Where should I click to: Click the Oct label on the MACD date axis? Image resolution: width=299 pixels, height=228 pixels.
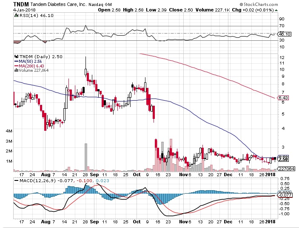coord(137,222)
